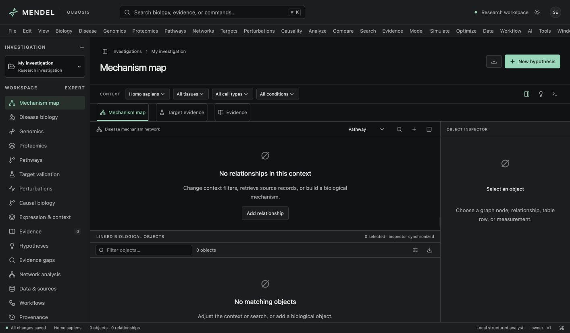Download the linked biological objects list

click(430, 250)
